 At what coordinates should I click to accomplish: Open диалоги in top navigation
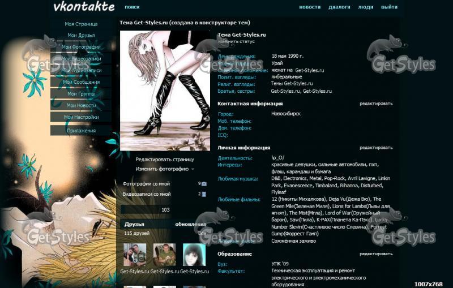point(339,7)
